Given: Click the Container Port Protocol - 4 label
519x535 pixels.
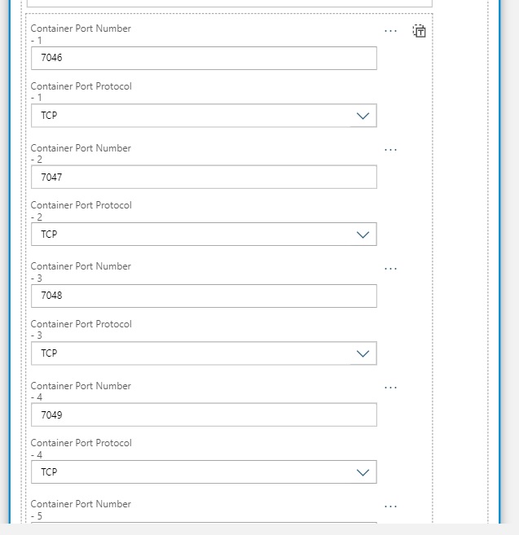Looking at the screenshot, I should (x=81, y=443).
